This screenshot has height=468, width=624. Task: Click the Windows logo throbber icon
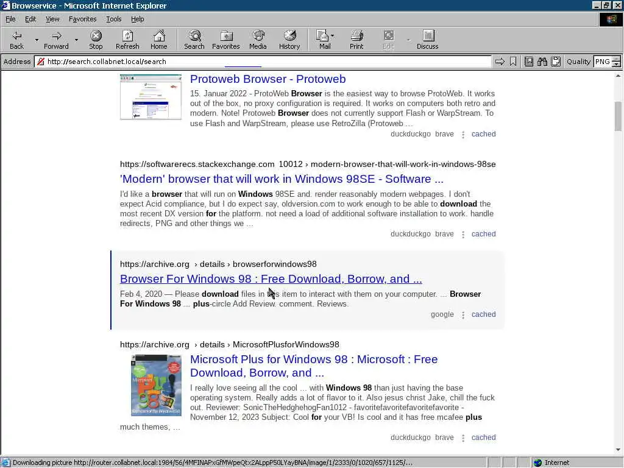point(611,19)
